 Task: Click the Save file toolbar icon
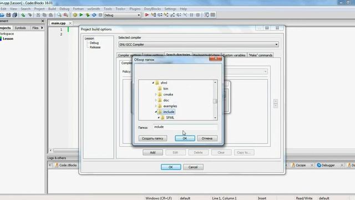click(8, 15)
